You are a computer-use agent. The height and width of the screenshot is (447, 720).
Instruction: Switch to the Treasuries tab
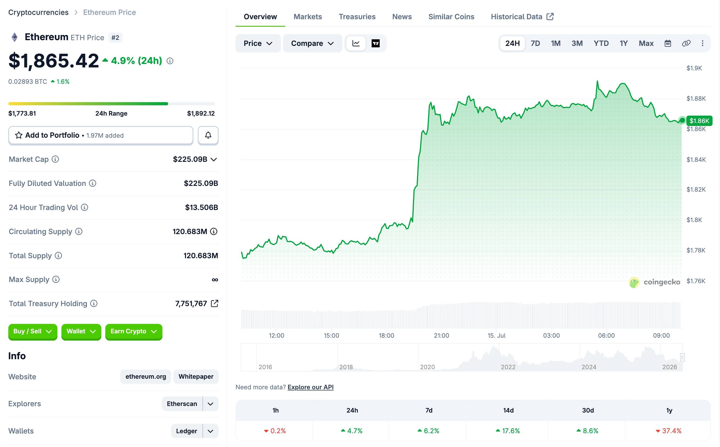(357, 17)
